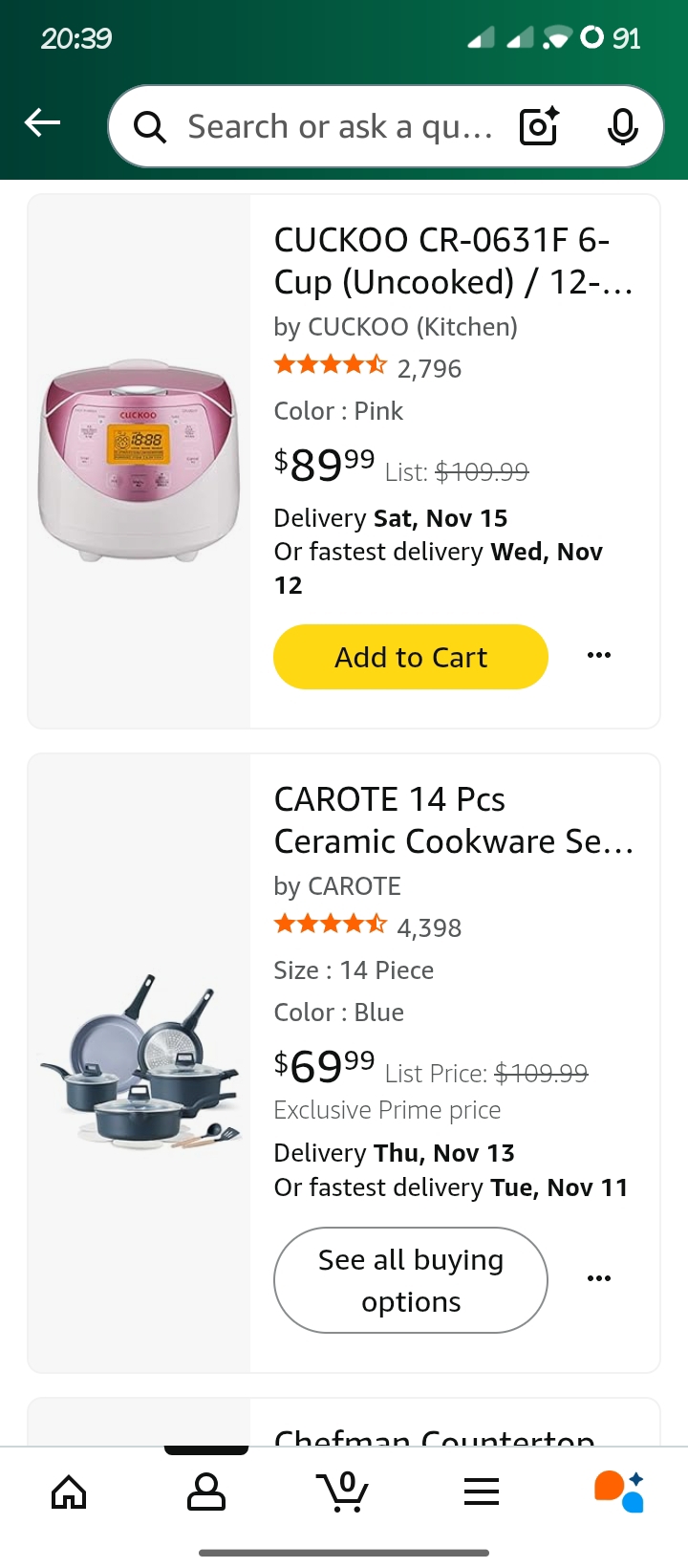Open CAROTE cookware set image
Viewport: 688px width, 1568px height.
140,1063
